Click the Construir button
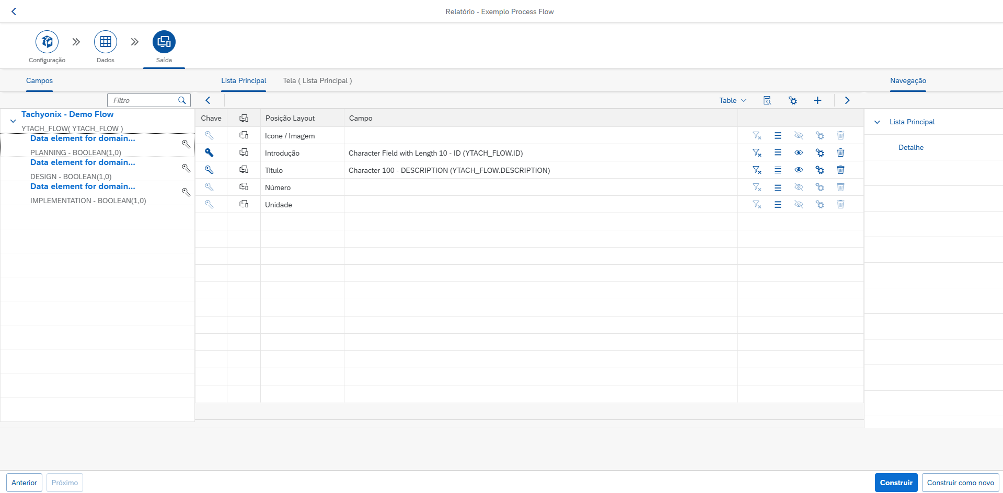 point(896,483)
